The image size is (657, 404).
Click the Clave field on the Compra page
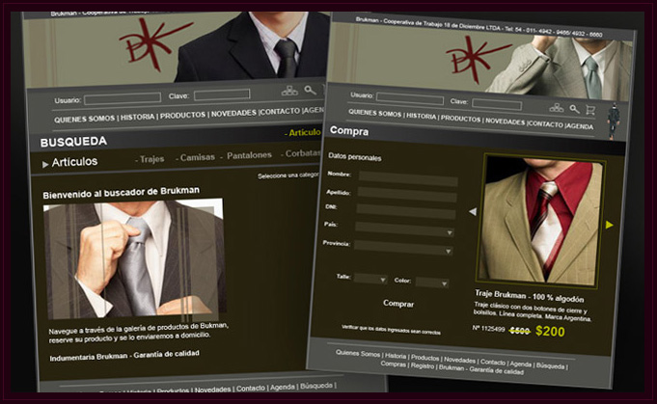click(497, 105)
